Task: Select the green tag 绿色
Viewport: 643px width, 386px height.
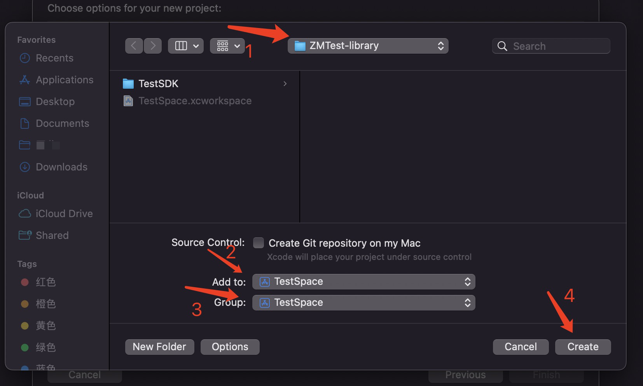Action: (x=45, y=347)
